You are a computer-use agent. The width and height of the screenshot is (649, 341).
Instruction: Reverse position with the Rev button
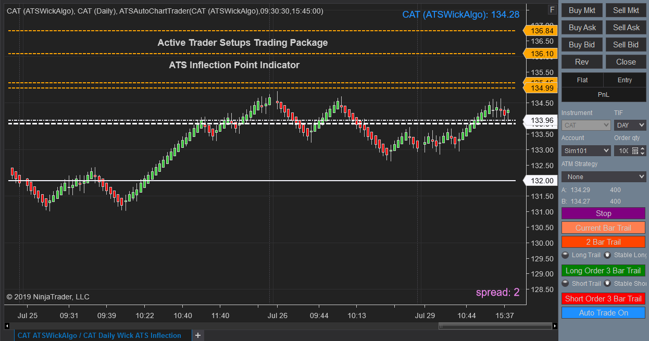click(x=582, y=62)
